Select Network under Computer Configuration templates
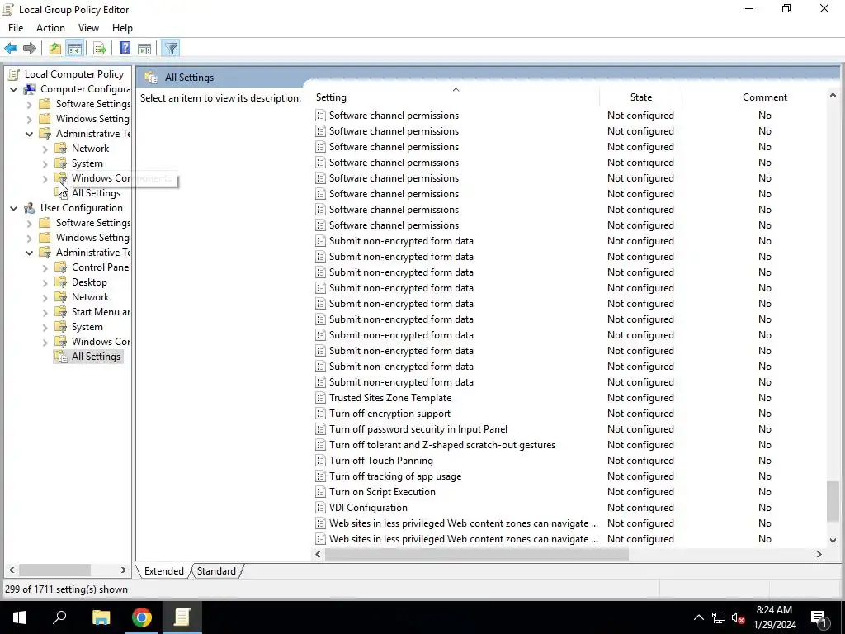 (90, 149)
